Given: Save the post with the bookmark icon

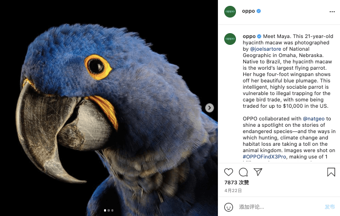Looking at the screenshot, I should pyautogui.click(x=331, y=172).
